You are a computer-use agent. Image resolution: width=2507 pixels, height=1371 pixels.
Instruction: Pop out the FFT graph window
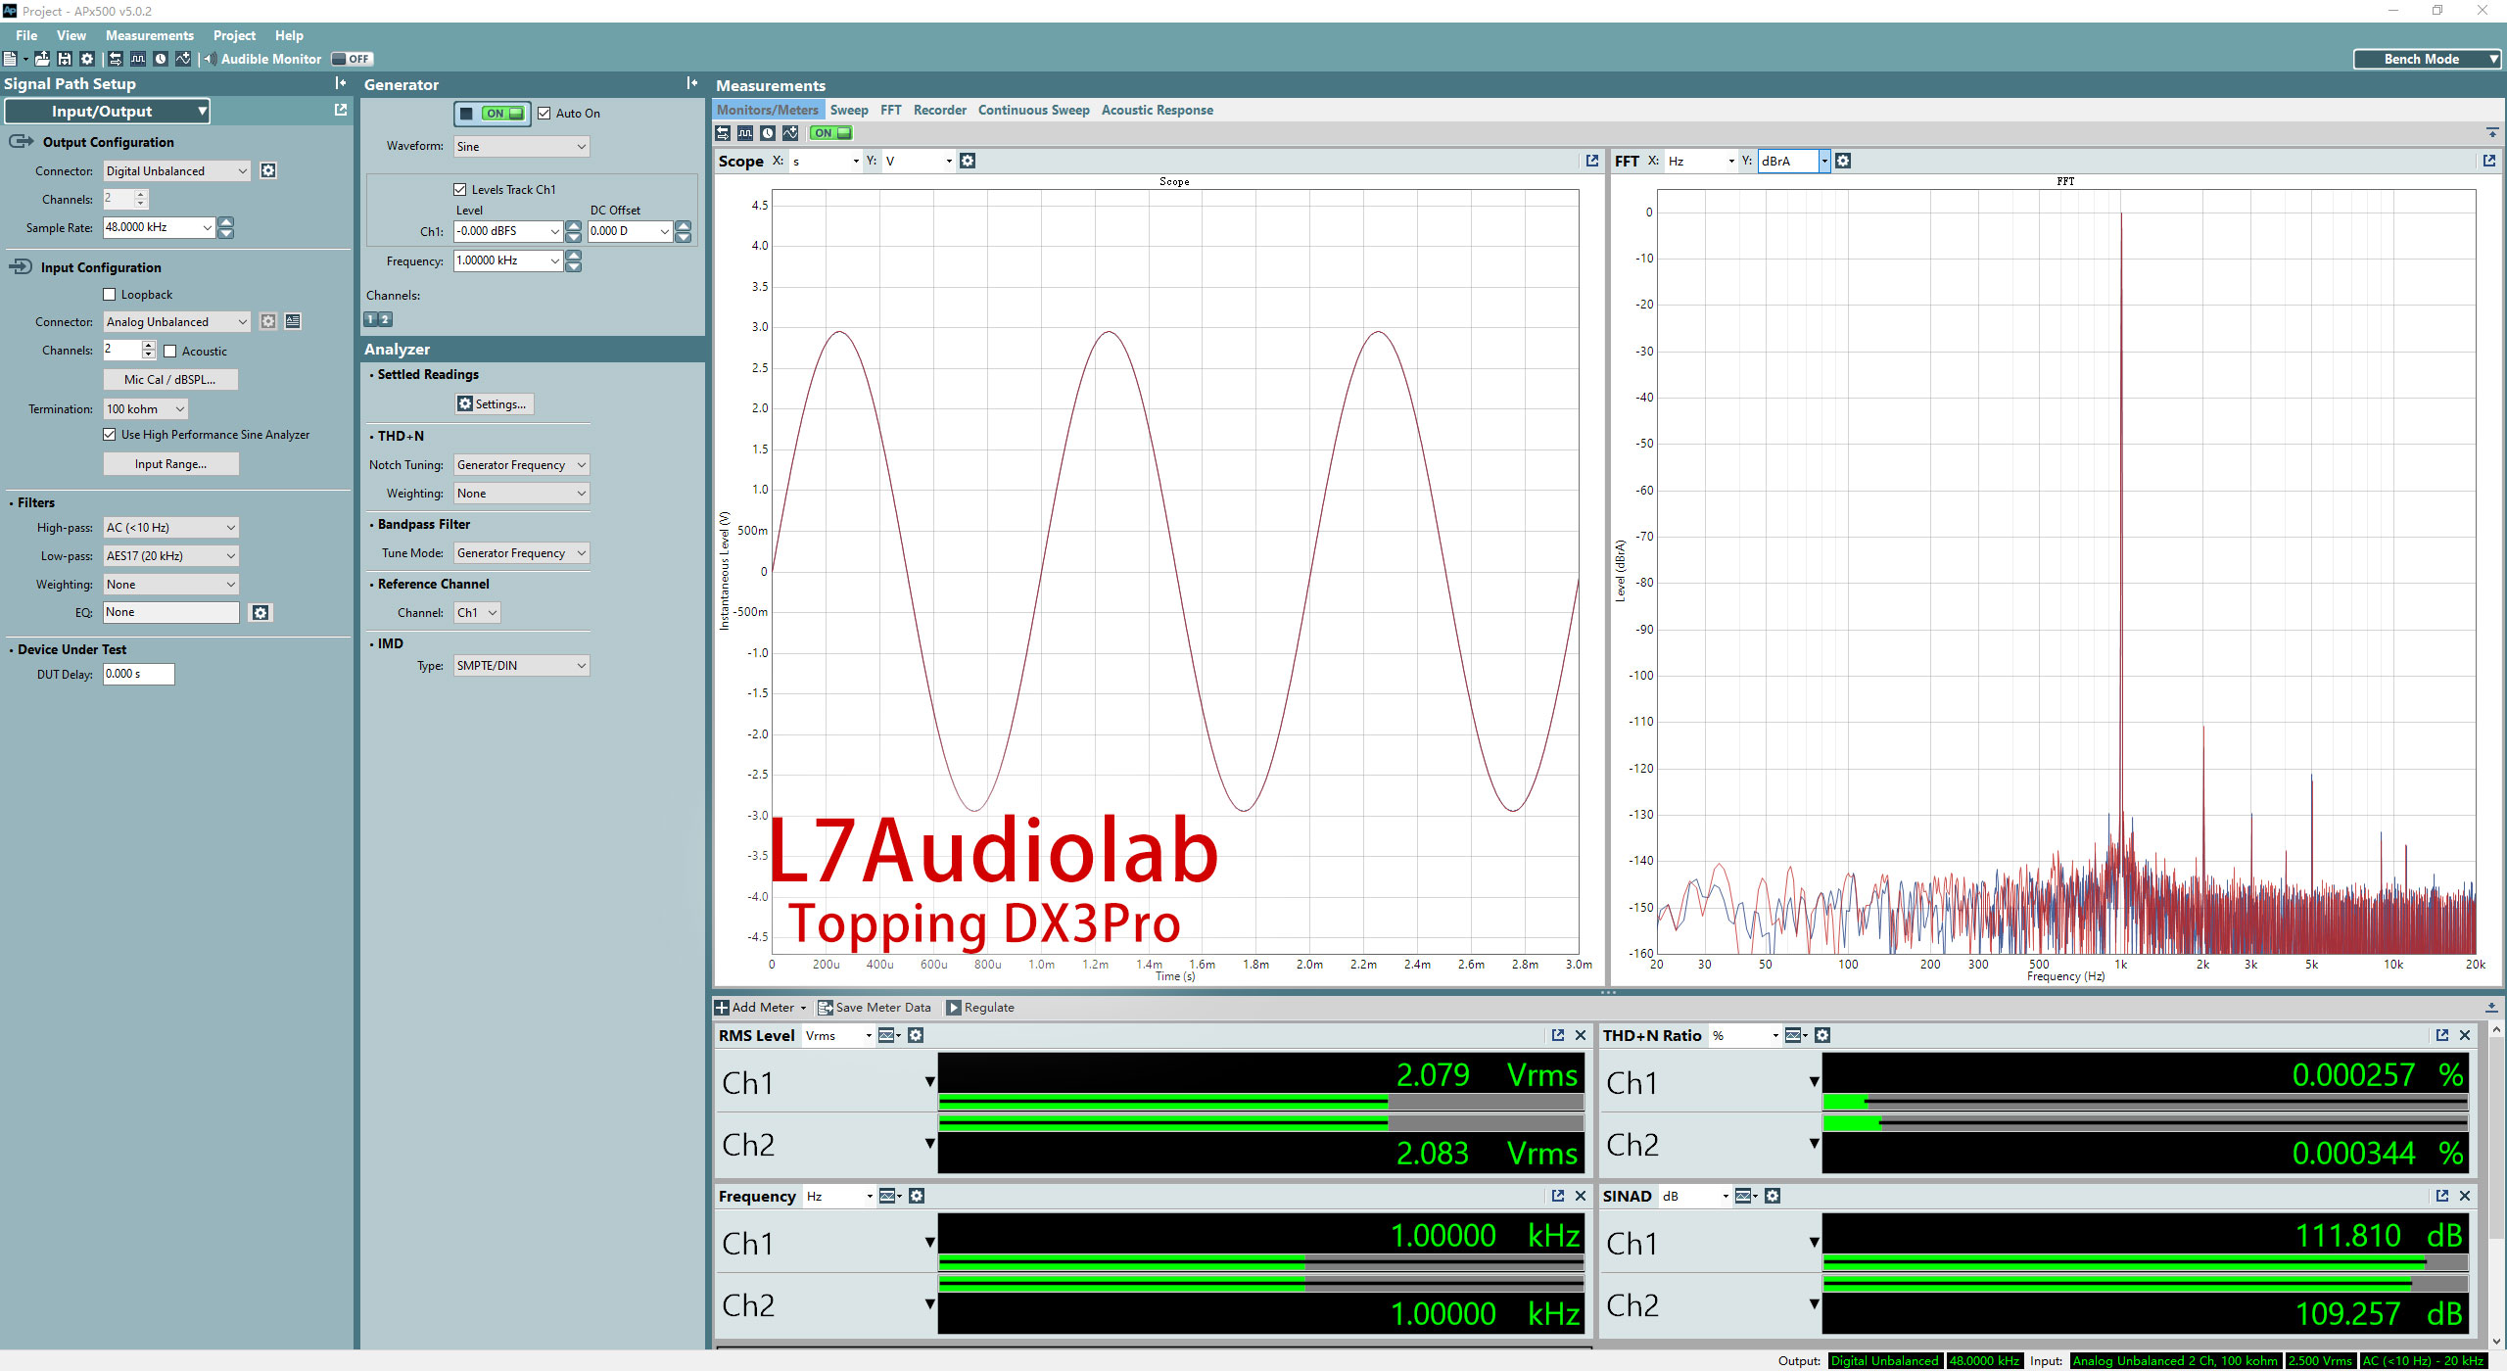pyautogui.click(x=2489, y=161)
